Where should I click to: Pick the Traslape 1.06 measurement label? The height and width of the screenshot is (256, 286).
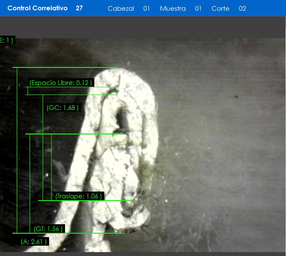click(x=79, y=196)
